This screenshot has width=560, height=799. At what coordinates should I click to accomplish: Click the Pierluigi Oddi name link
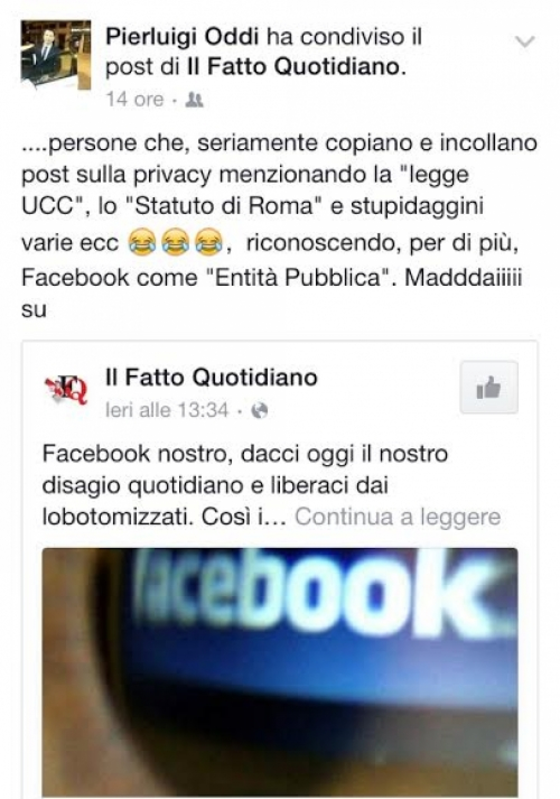click(x=182, y=38)
